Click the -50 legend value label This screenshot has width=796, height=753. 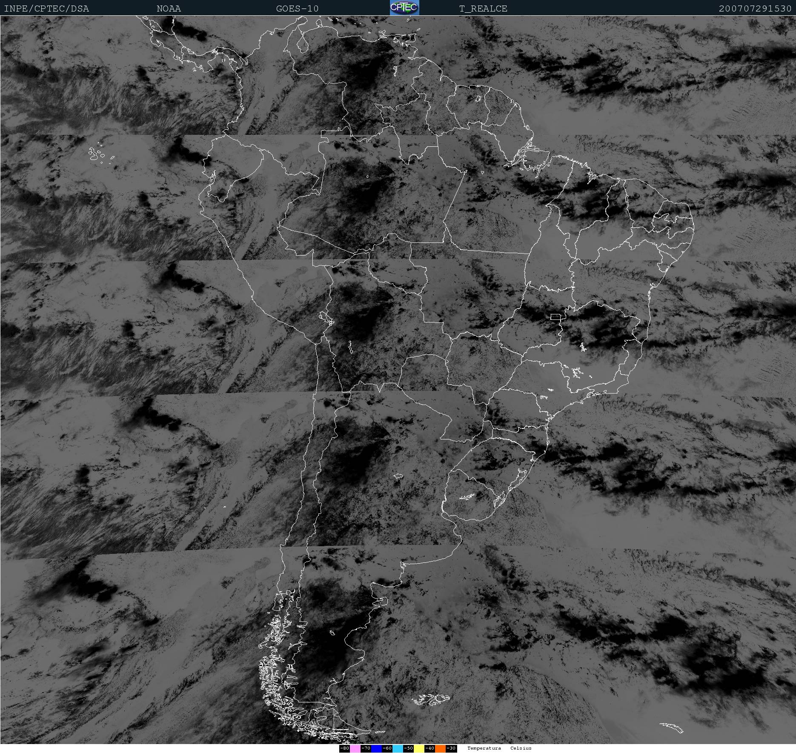click(x=408, y=748)
